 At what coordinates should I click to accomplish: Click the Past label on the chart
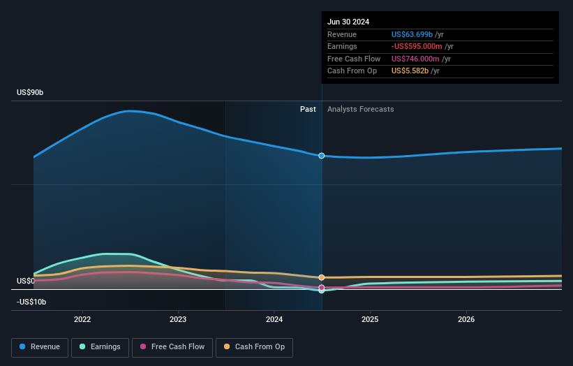pyautogui.click(x=308, y=109)
